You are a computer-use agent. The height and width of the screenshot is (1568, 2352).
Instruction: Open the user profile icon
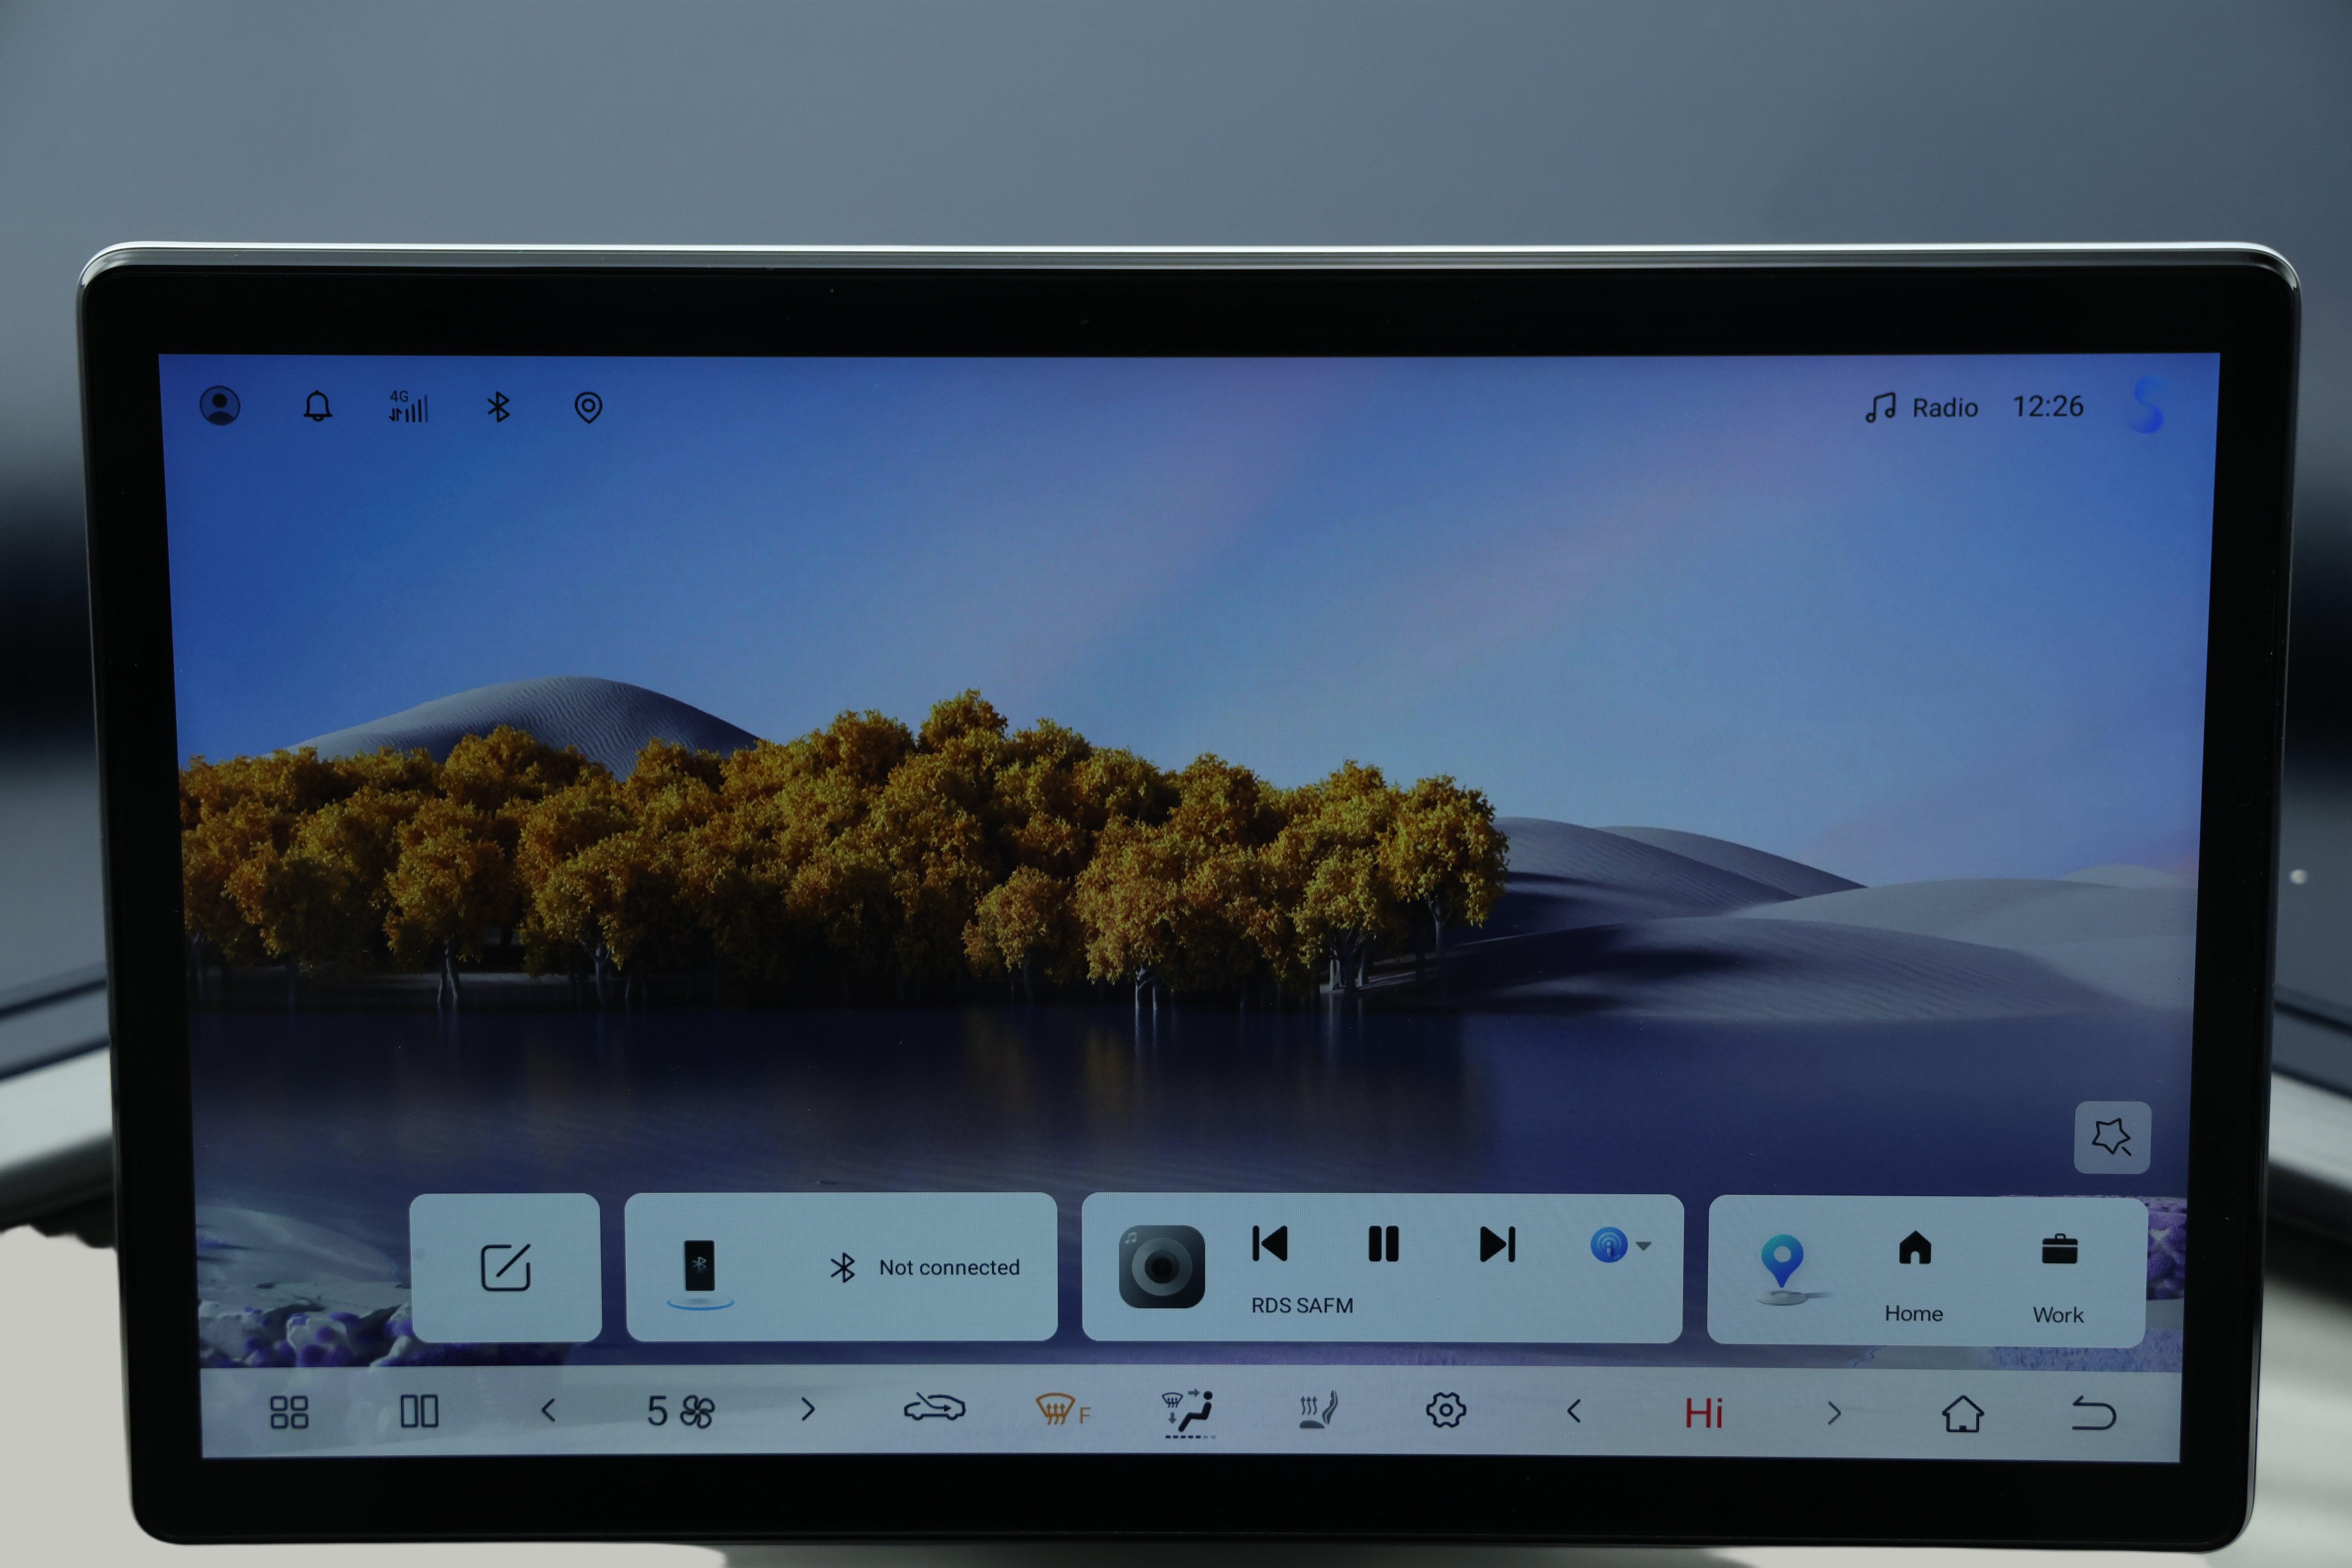point(220,406)
